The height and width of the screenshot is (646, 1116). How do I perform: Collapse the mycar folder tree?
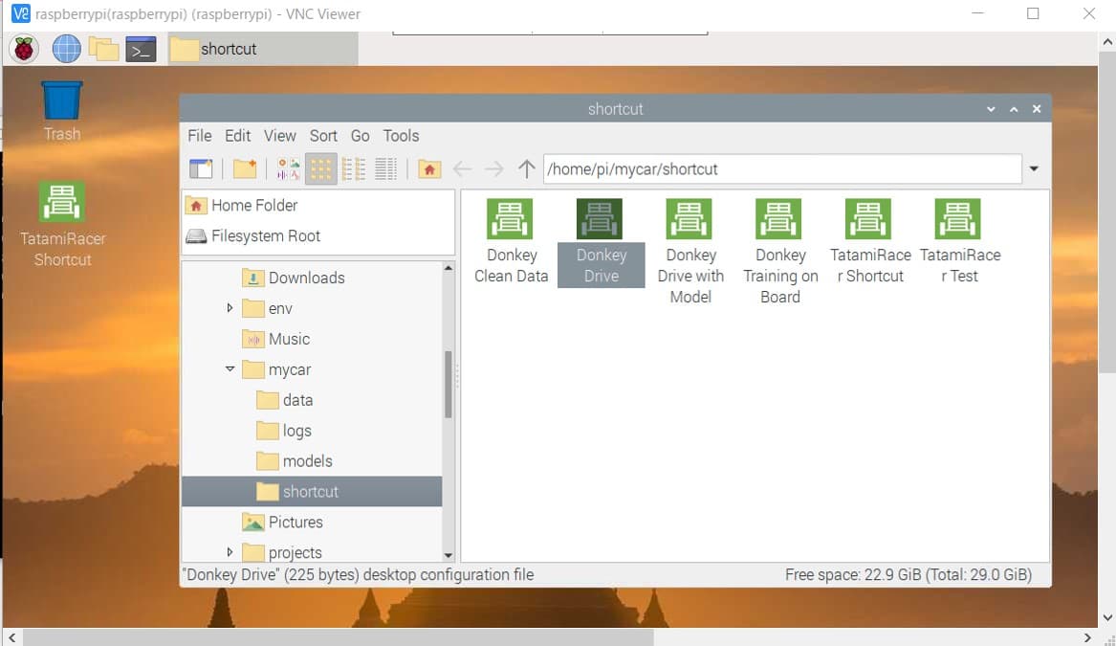[x=230, y=369]
